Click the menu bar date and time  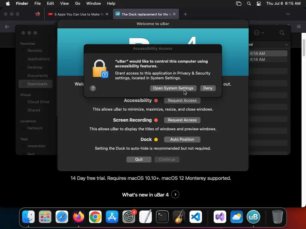[283, 4]
